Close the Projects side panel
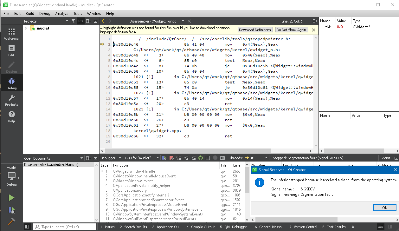Screen dimensions: 399x231 pyautogui.click(x=95, y=21)
